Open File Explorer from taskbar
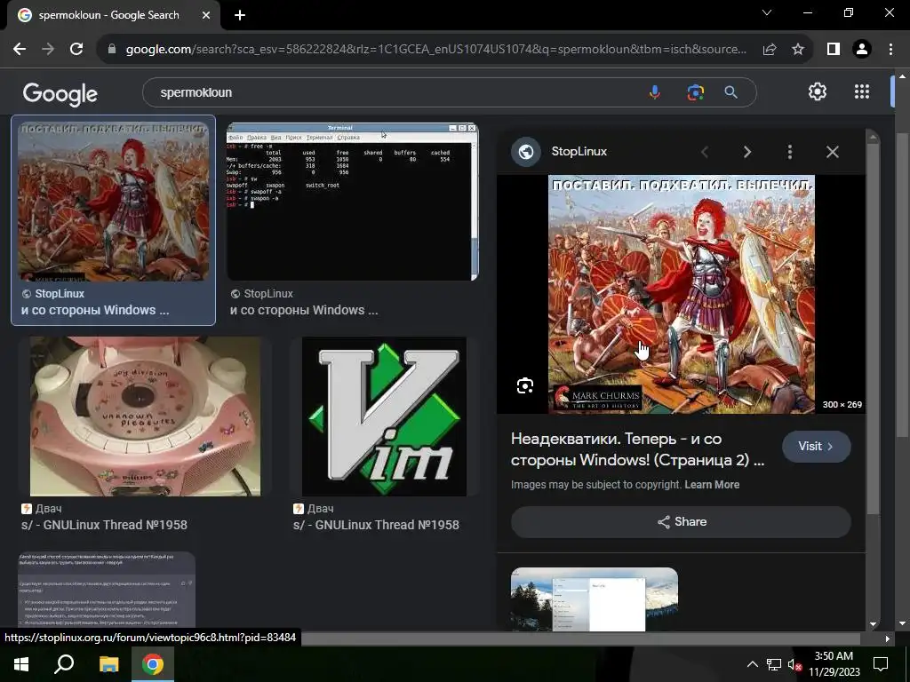Screen dimensions: 910x682 (x=108, y=664)
